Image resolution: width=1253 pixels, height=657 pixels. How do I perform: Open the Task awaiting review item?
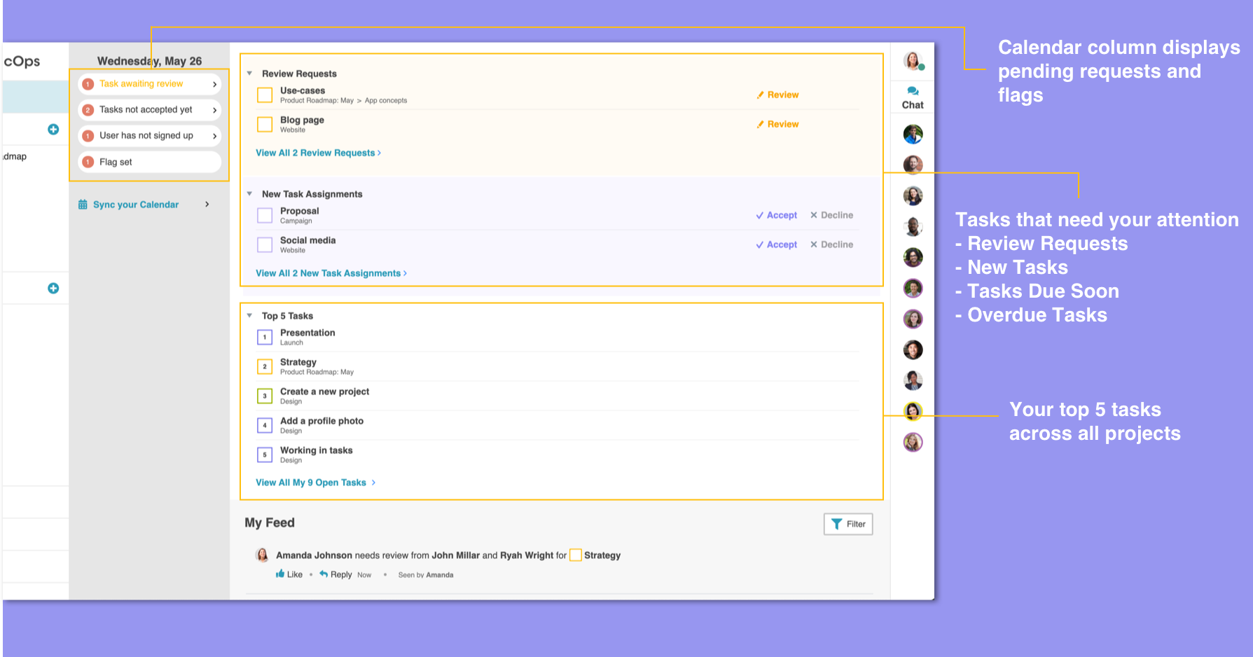pos(149,84)
